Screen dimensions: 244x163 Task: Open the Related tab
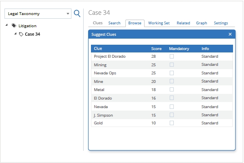tap(183, 23)
